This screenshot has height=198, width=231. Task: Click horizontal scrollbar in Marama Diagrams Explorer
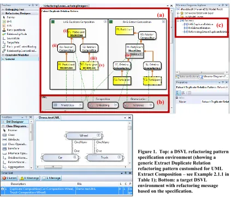pos(202,73)
